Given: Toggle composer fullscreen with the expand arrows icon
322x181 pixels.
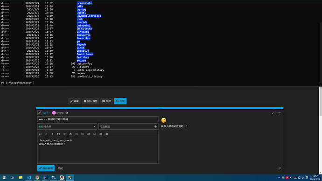Looking at the screenshot, I should pos(273,113).
